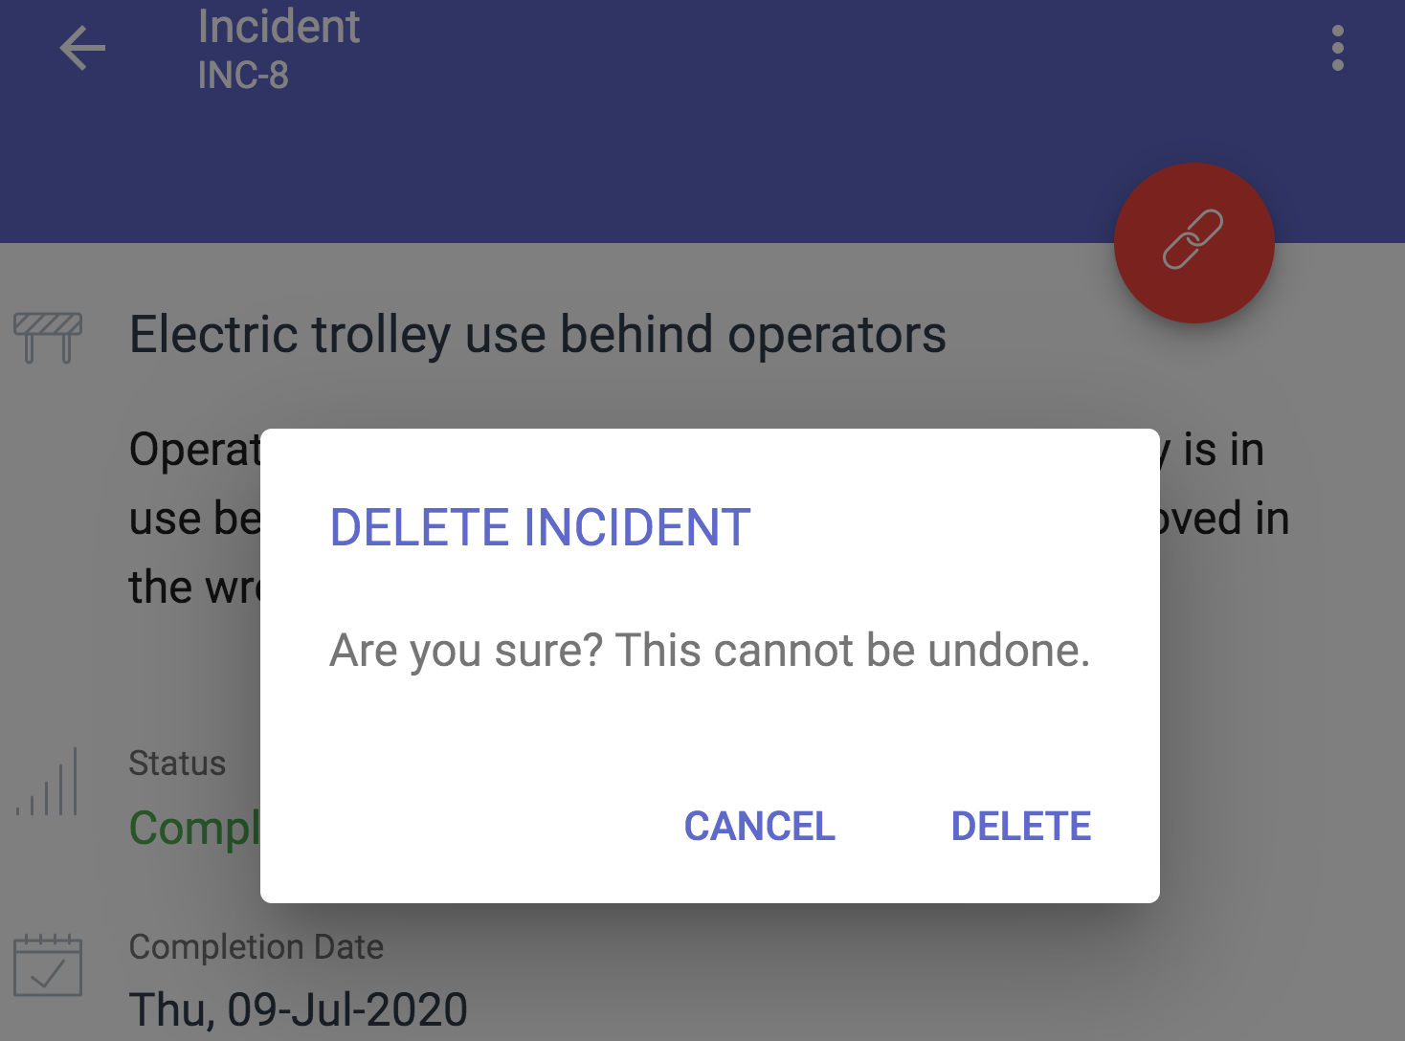This screenshot has height=1041, width=1405.
Task: Tap the back arrow in header
Action: 82,49
